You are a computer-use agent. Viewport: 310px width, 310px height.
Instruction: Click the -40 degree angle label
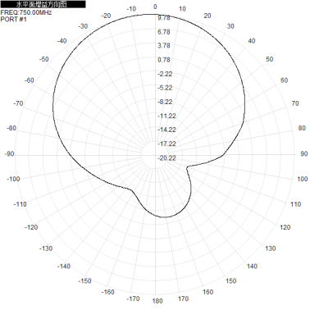[x=62, y=41]
